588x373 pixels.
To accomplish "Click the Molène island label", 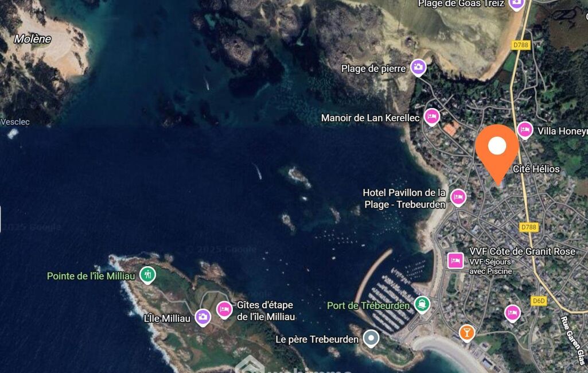I will (x=33, y=38).
